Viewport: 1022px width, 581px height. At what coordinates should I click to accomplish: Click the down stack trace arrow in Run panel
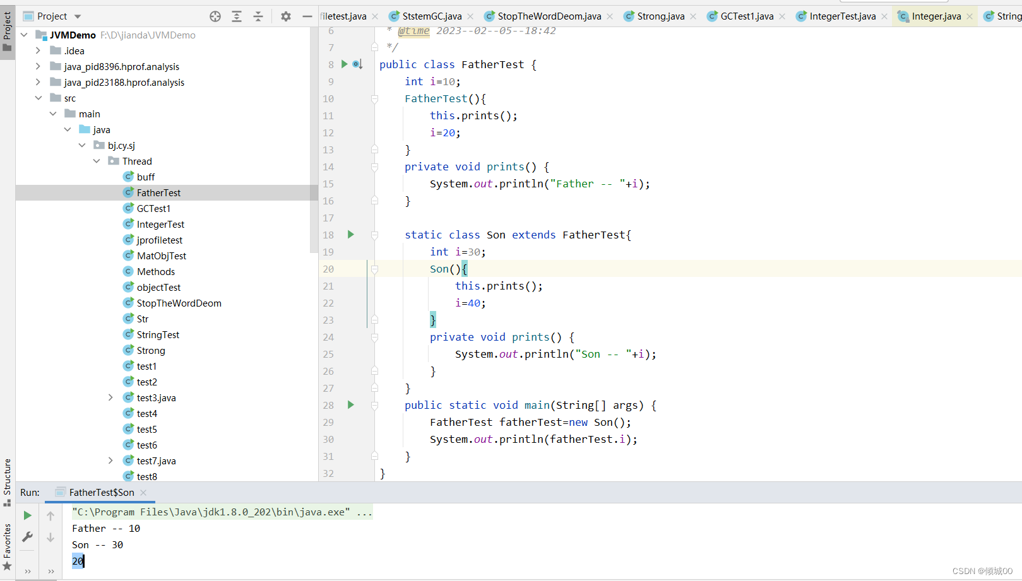pos(51,537)
